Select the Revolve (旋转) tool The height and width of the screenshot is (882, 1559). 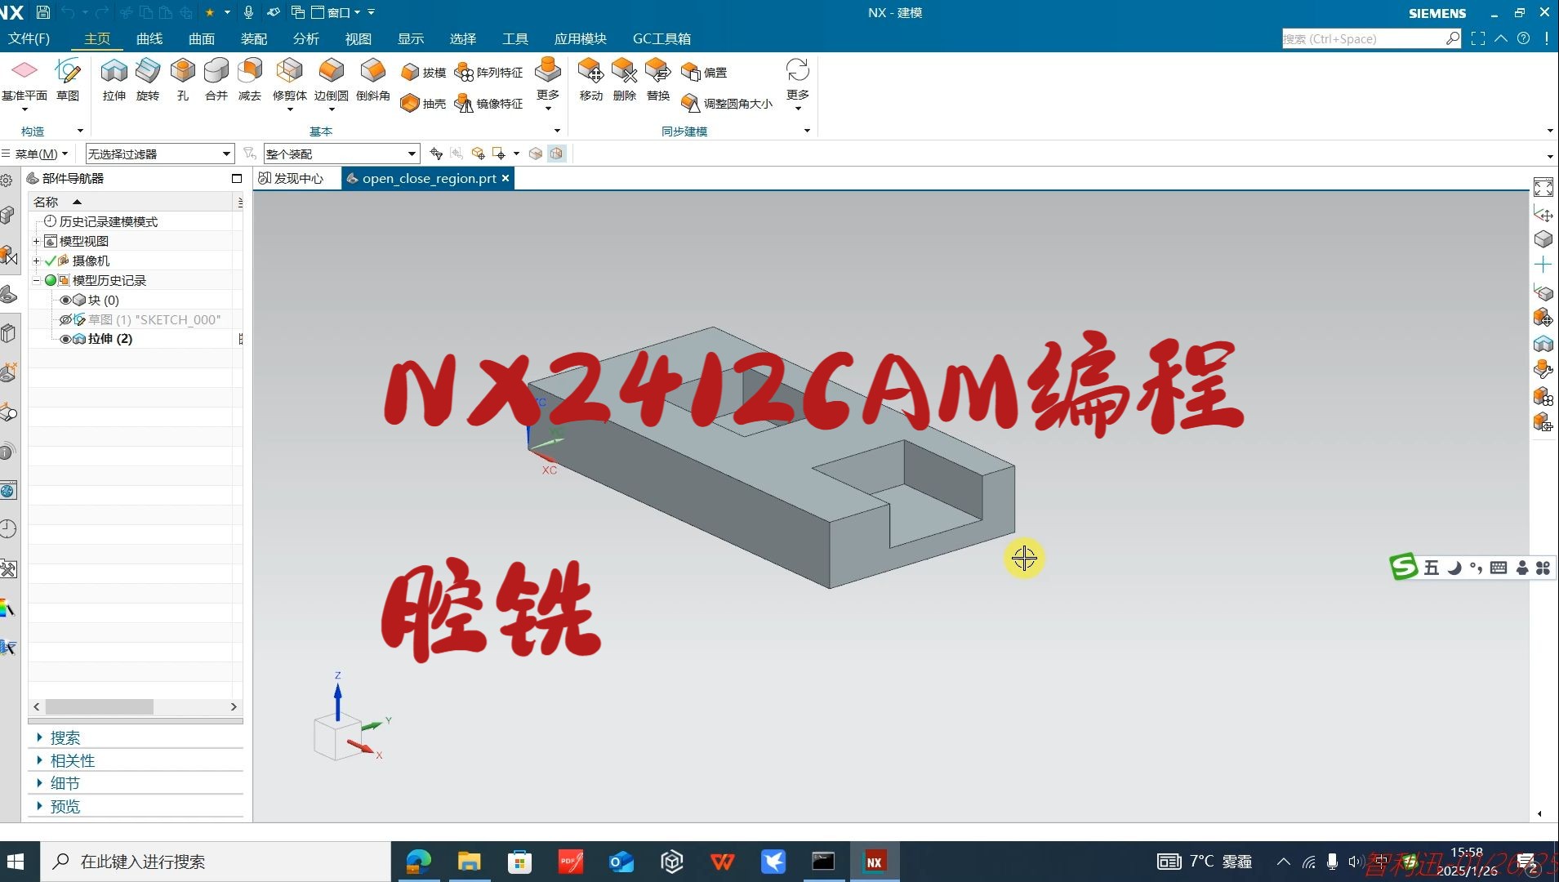click(x=148, y=80)
